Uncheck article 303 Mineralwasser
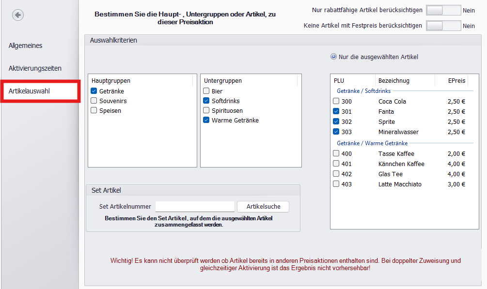 (x=336, y=132)
